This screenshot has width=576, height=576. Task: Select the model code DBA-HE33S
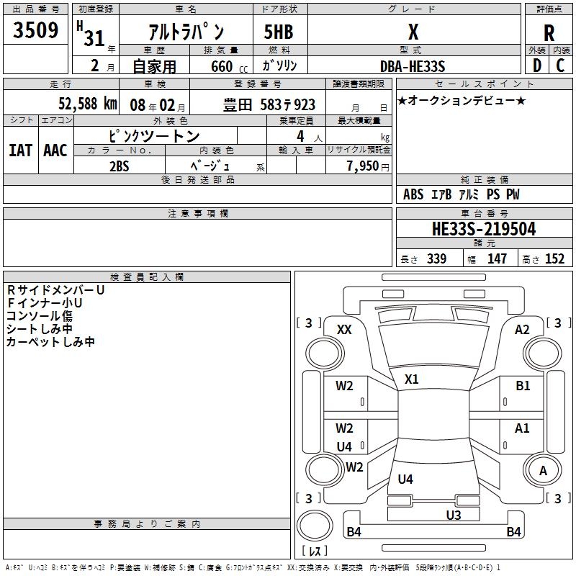(x=413, y=66)
